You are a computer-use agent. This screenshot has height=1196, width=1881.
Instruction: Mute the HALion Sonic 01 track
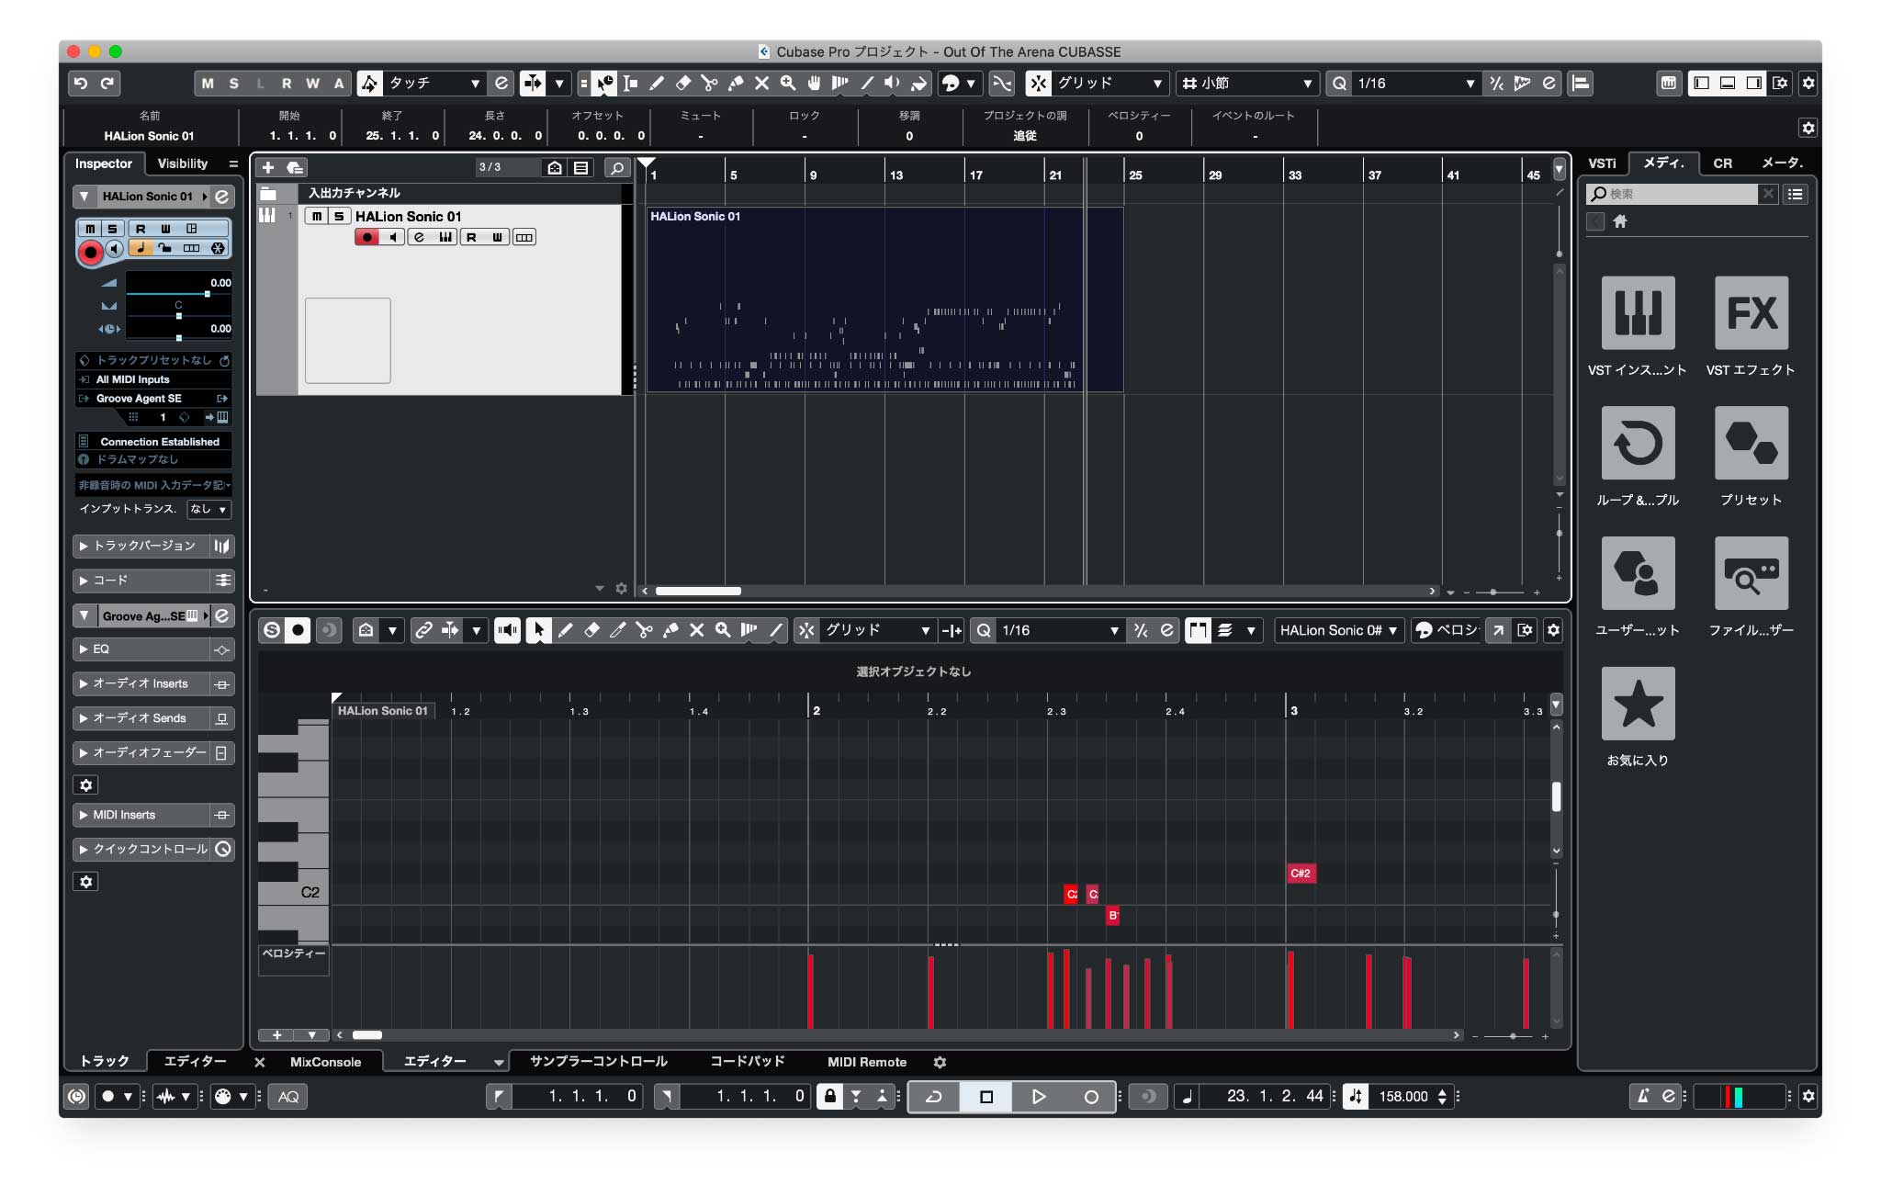tap(315, 215)
